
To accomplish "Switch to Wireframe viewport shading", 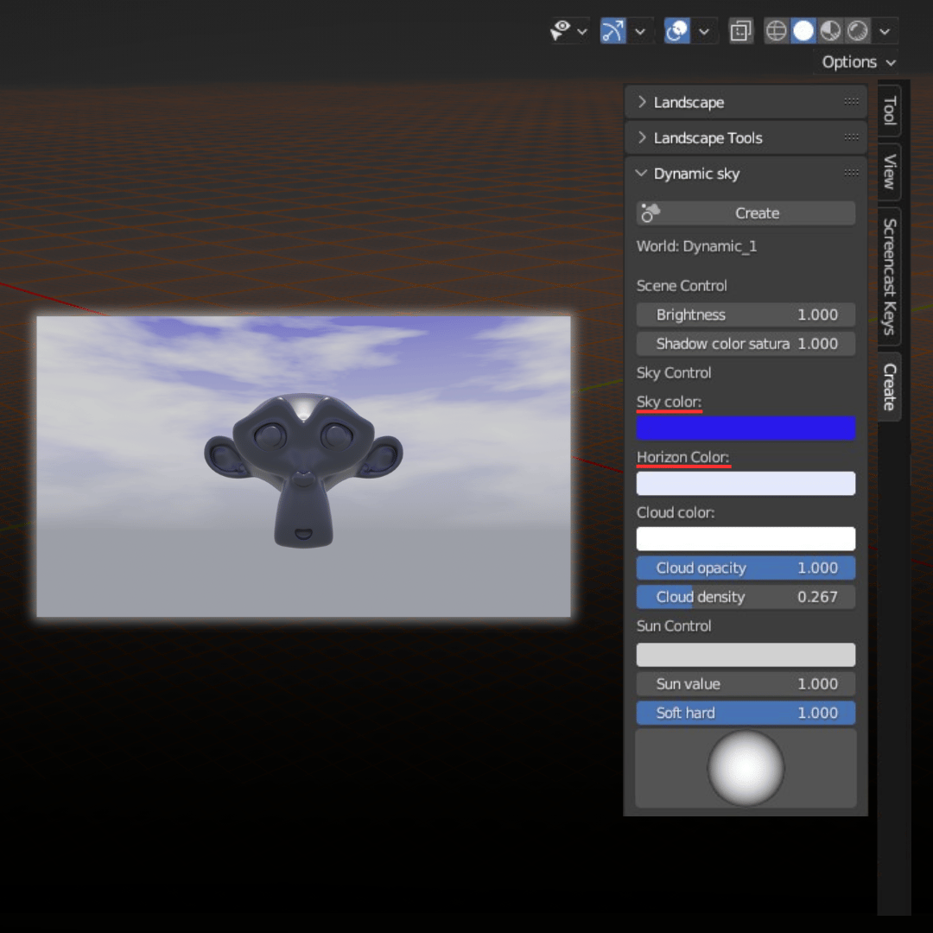I will [777, 31].
